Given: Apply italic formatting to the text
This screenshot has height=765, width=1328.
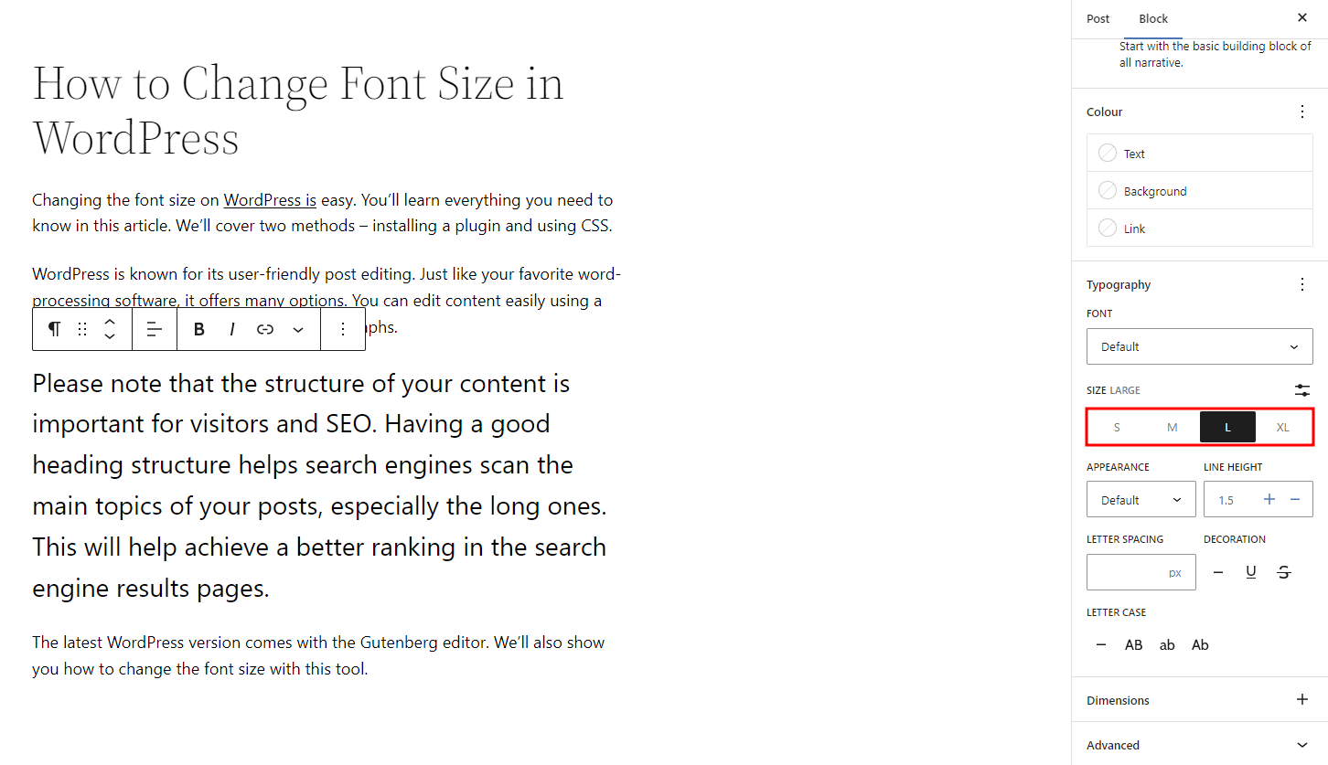Looking at the screenshot, I should (232, 330).
